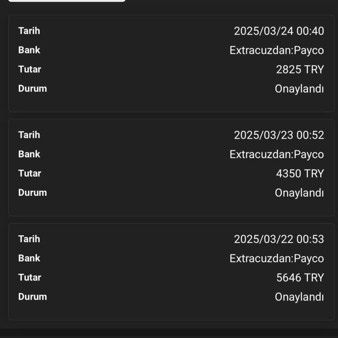The height and width of the screenshot is (338, 338).
Task: Click the 2025/03/22 00:53 date value
Action: pyautogui.click(x=279, y=239)
